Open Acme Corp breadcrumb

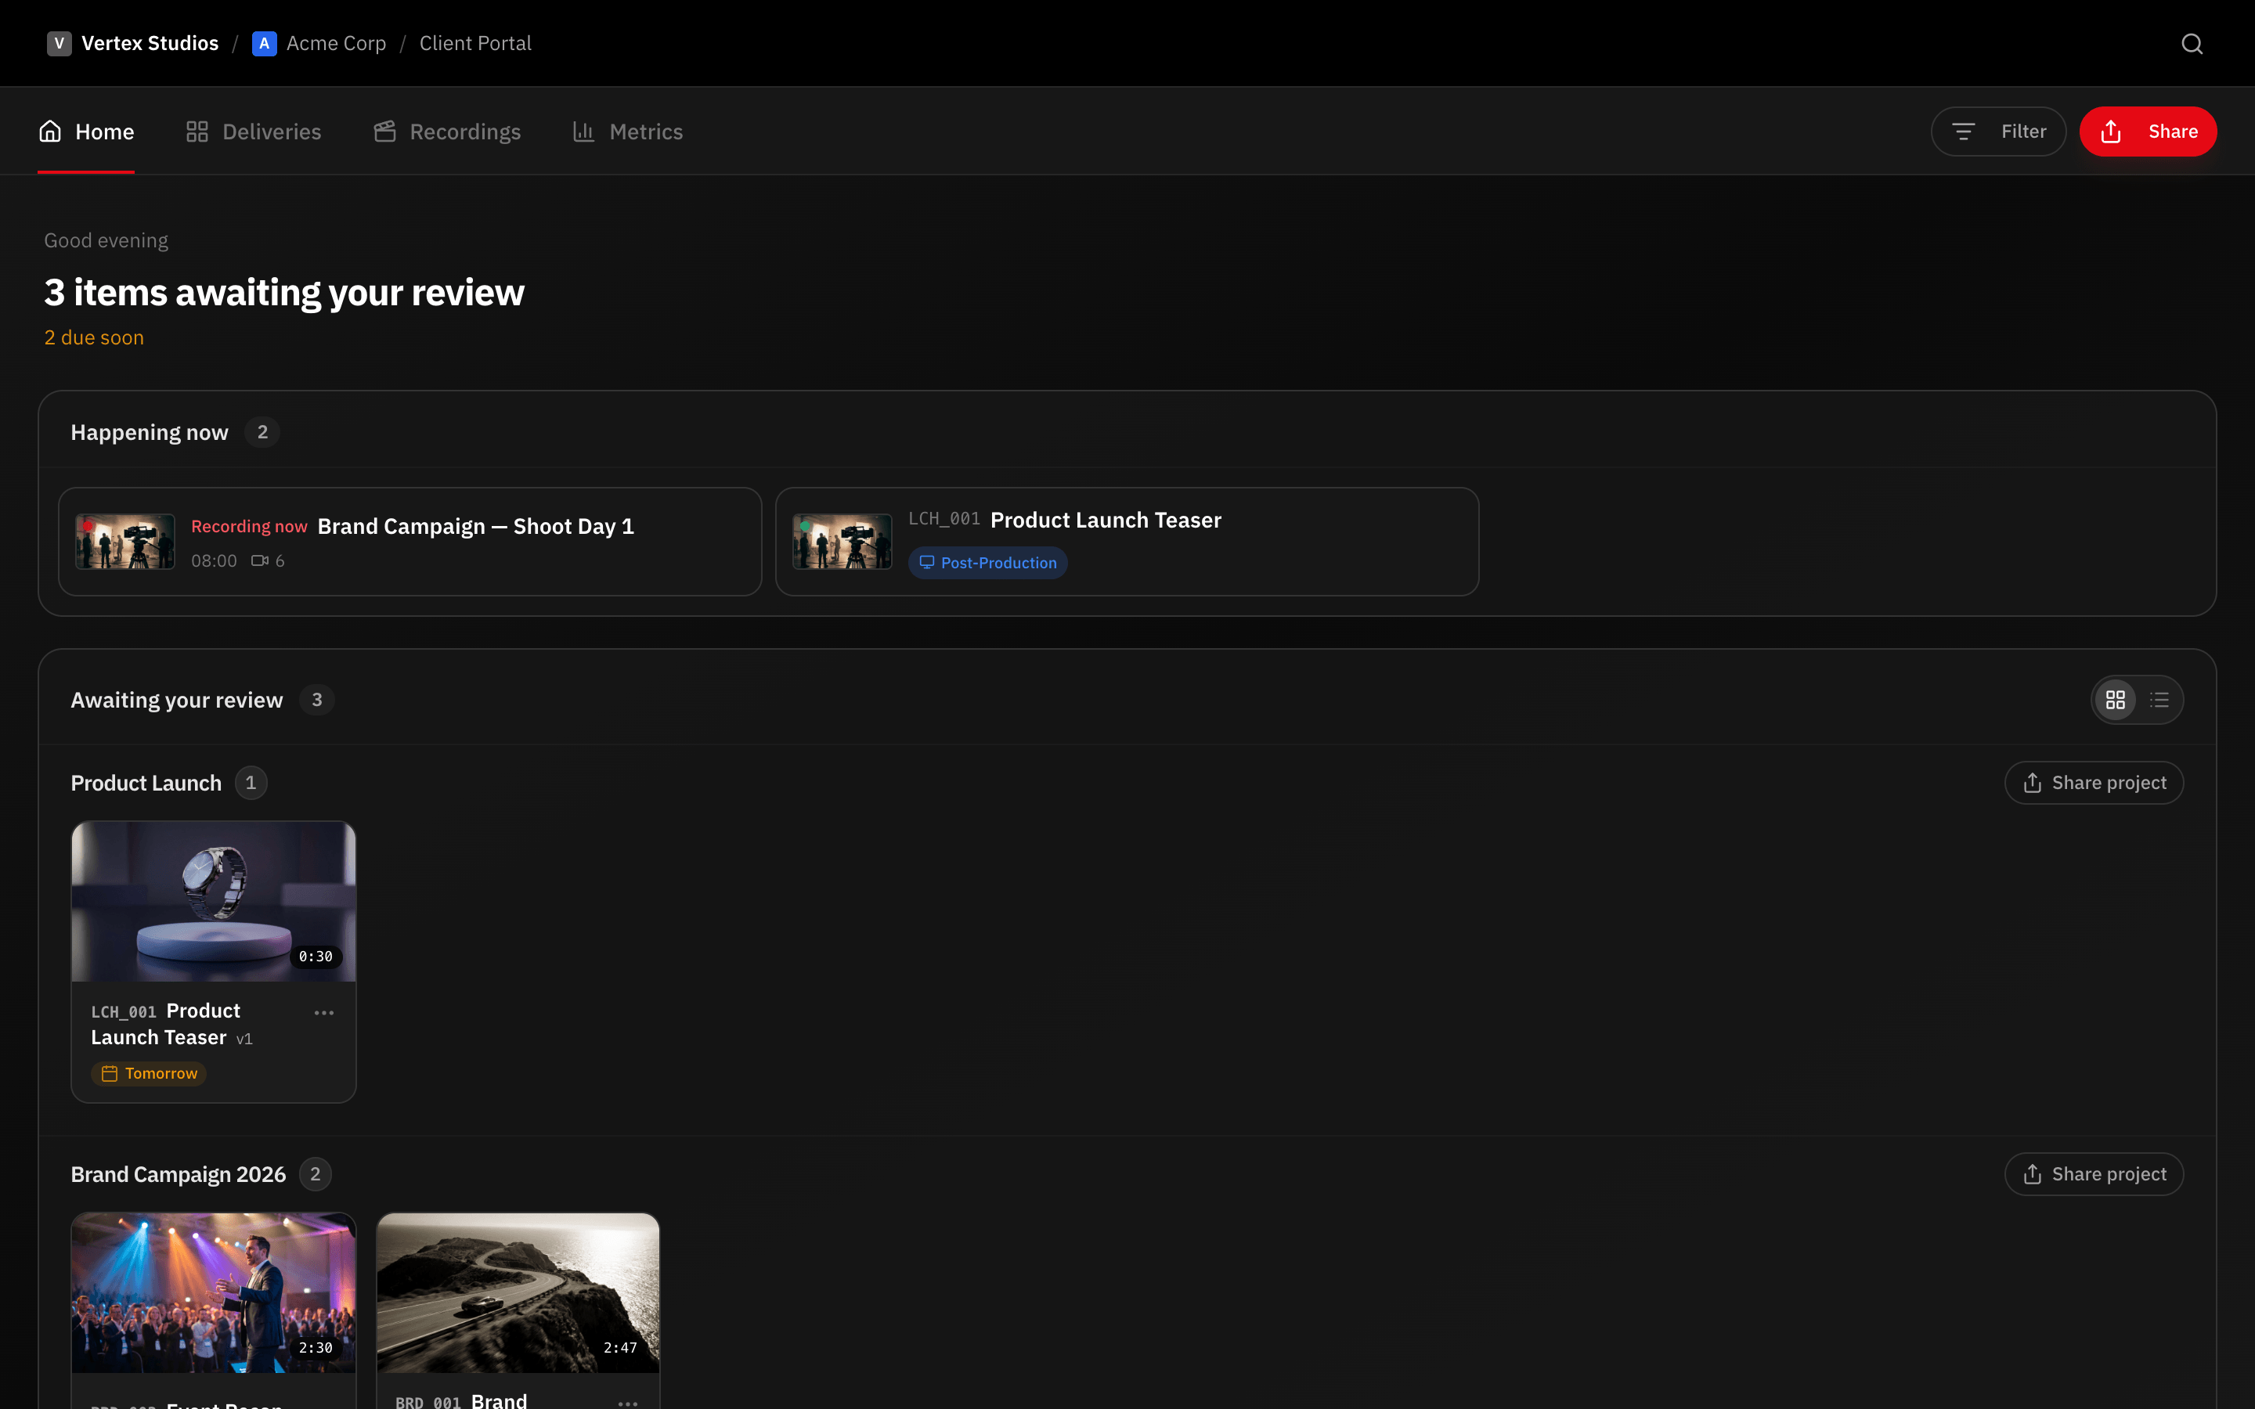point(337,44)
